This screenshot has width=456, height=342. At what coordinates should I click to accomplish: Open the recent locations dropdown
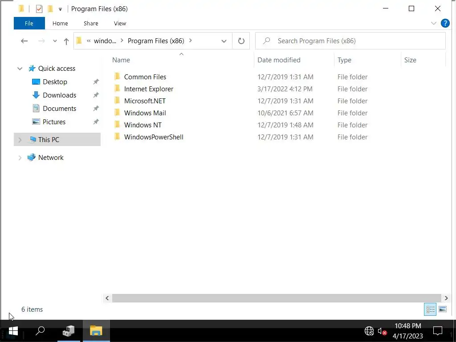[x=55, y=41]
